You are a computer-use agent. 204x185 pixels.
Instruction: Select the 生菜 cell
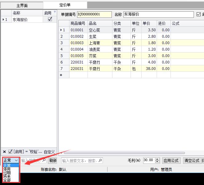(x=100, y=37)
